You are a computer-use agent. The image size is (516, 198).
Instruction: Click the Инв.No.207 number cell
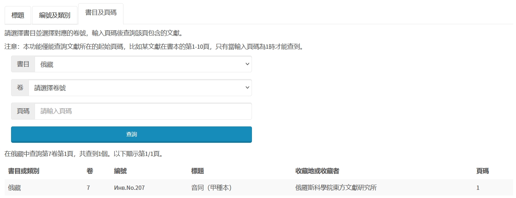129,187
